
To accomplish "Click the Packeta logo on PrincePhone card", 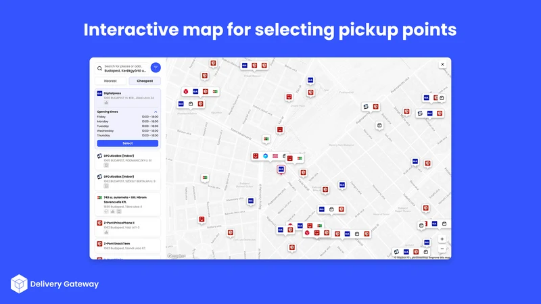I will 99,223.
